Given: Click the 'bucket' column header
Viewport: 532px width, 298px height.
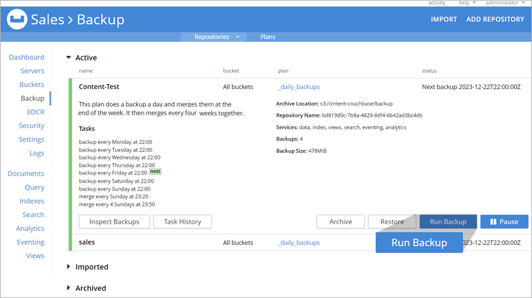Looking at the screenshot, I should tap(231, 71).
